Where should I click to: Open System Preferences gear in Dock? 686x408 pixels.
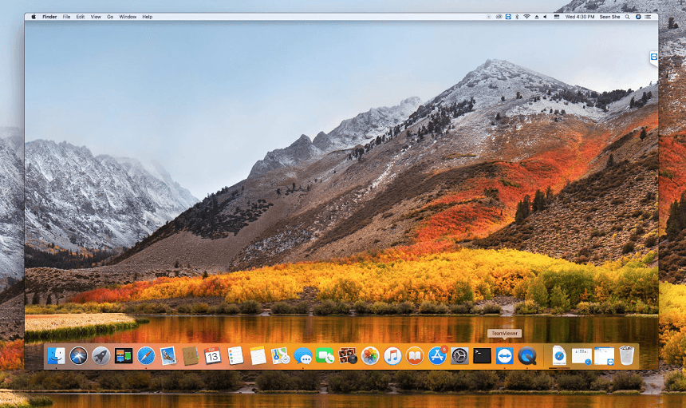459,356
